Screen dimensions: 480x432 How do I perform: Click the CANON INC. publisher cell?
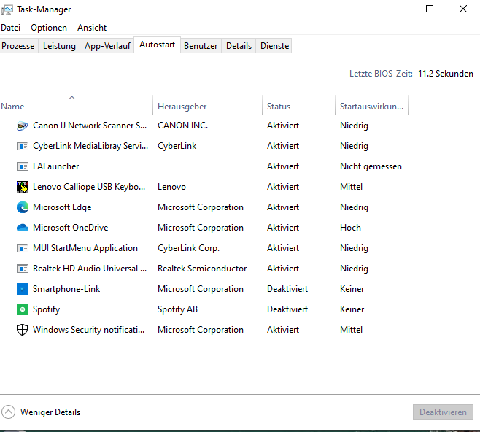click(x=183, y=126)
